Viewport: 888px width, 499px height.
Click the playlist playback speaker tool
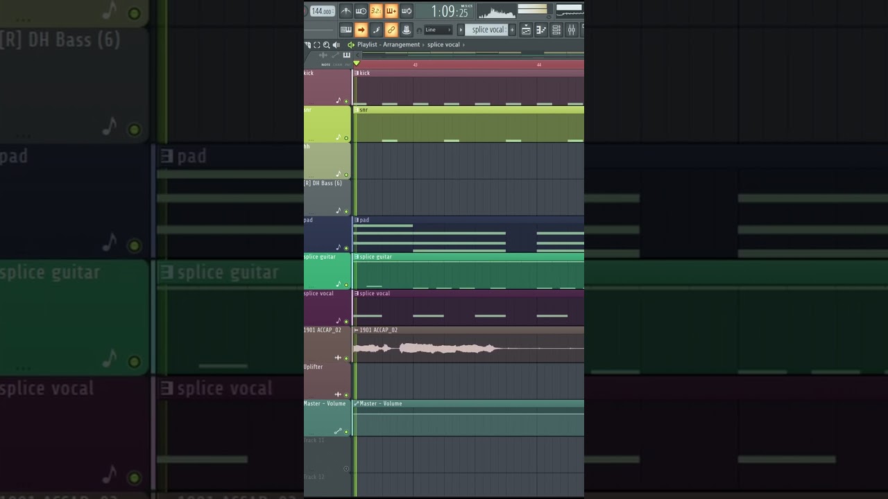click(x=336, y=45)
